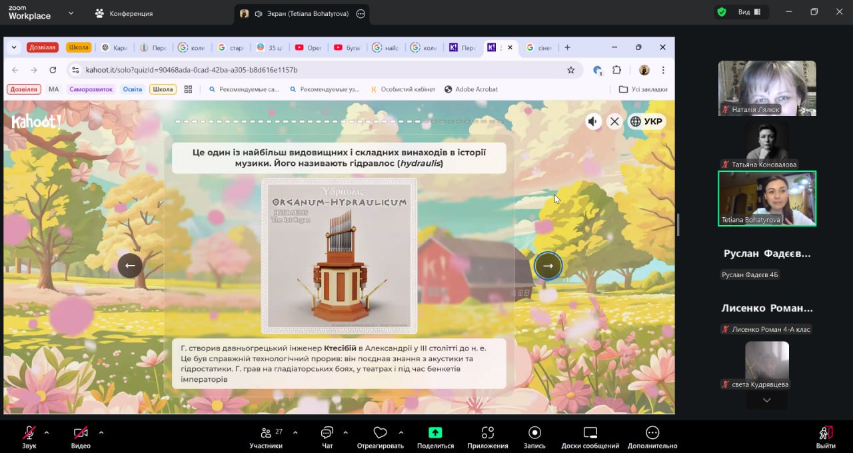Change Kahoot language via УКР button
The width and height of the screenshot is (853, 453).
(x=646, y=121)
